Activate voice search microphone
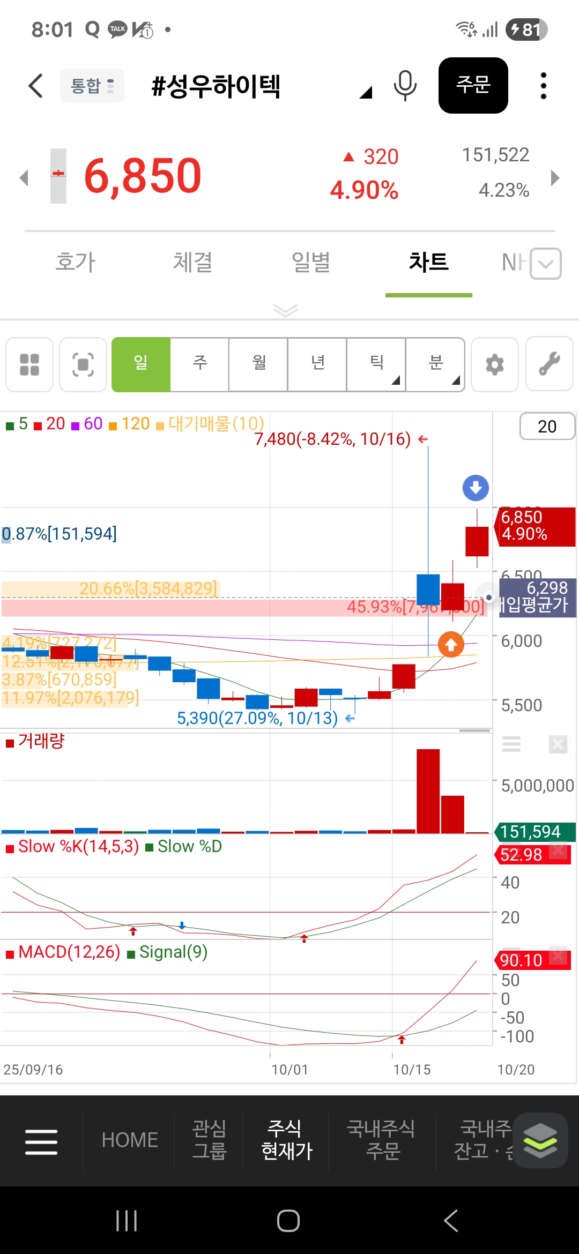Screen dimensions: 579x1254 [x=405, y=86]
